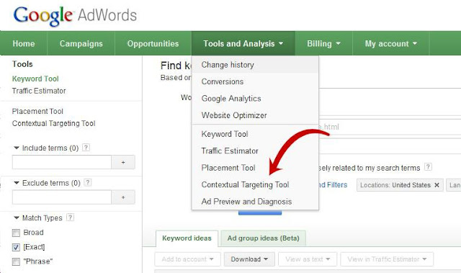Open the Campaigns tab

pos(81,43)
